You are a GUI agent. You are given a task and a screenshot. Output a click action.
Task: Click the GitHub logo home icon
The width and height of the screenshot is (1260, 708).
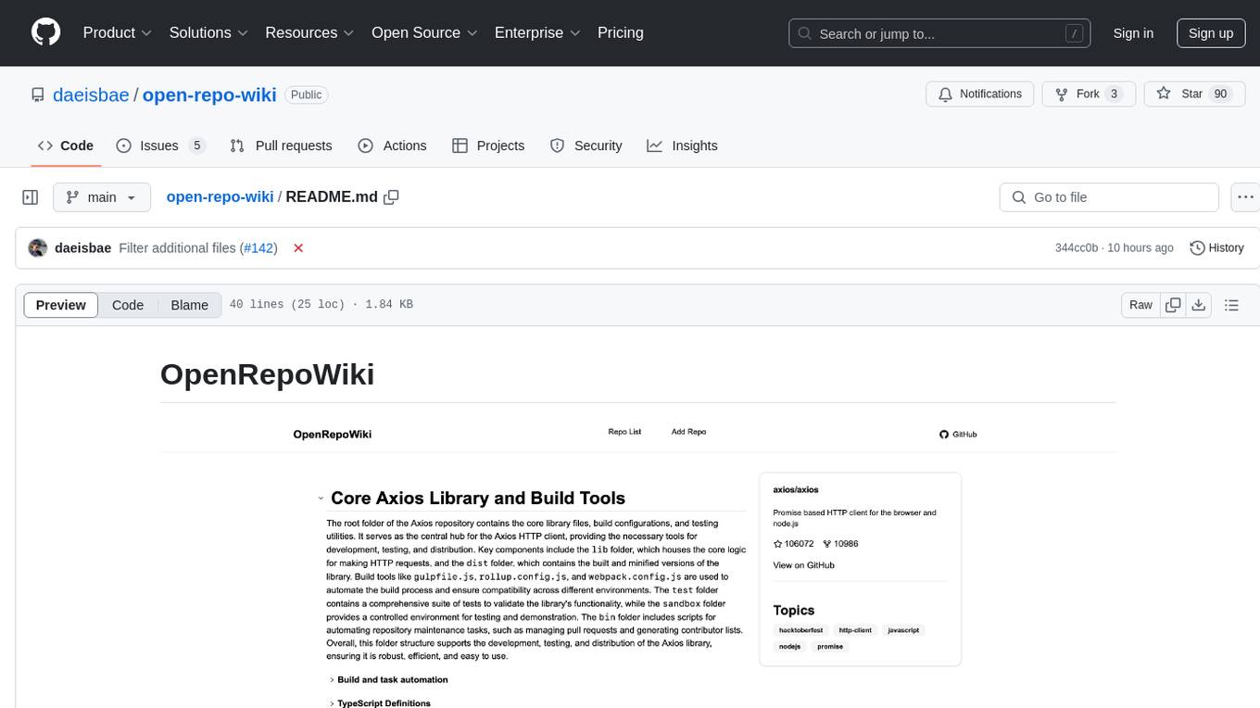[45, 32]
